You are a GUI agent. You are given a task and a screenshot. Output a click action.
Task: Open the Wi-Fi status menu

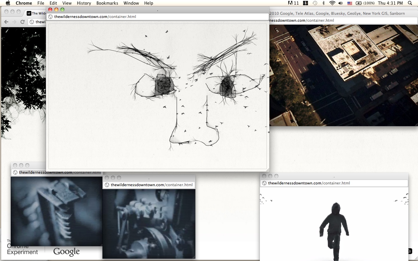point(332,3)
